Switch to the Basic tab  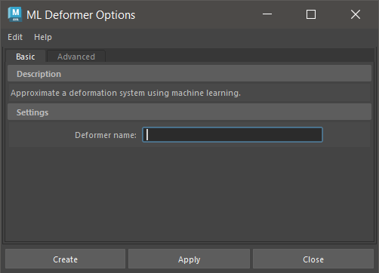click(26, 57)
